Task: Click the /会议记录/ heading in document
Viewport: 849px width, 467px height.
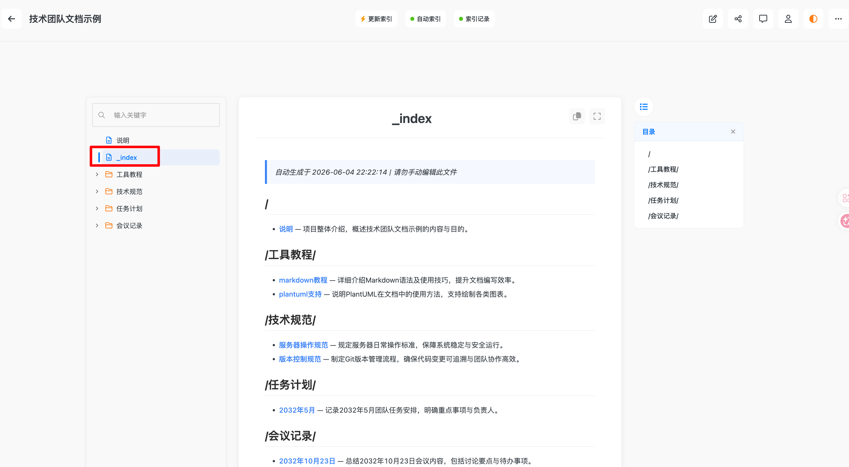Action: pyautogui.click(x=290, y=436)
